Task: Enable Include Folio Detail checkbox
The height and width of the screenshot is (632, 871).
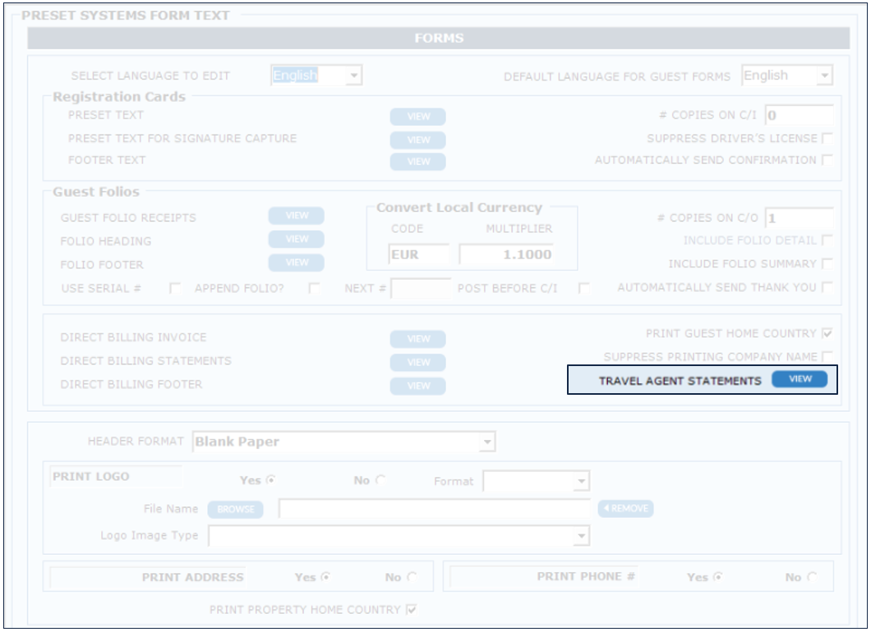Action: tap(827, 240)
